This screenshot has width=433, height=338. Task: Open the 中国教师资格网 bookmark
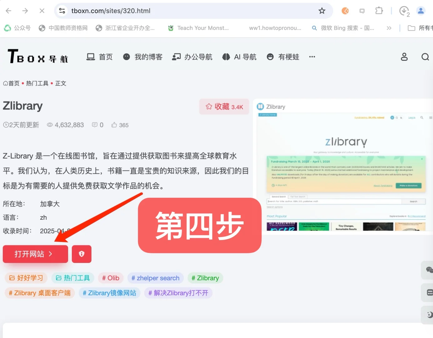[63, 28]
